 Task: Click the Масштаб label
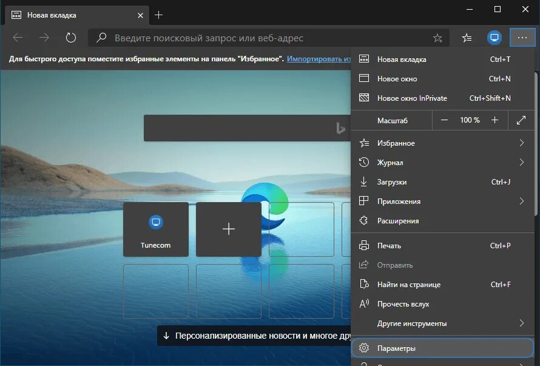click(x=392, y=121)
